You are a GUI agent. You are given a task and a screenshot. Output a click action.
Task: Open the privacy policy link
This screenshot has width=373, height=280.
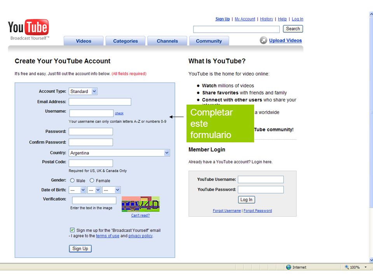140,236
